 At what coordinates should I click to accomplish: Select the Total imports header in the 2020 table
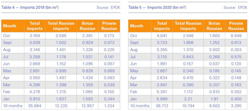click(x=162, y=26)
